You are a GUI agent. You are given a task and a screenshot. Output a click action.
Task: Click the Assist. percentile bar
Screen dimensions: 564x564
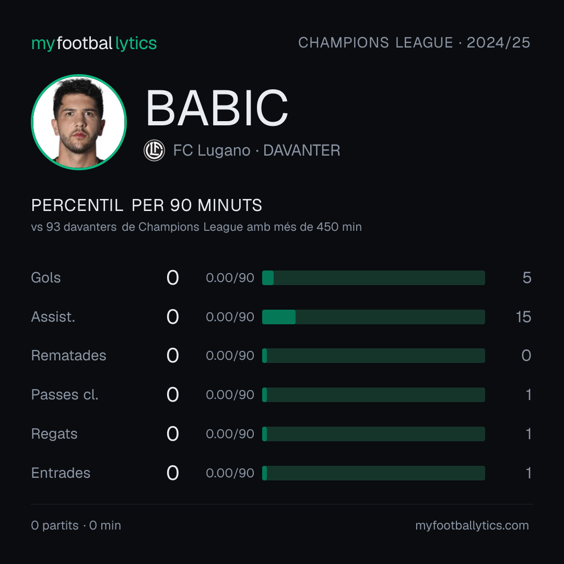373,317
